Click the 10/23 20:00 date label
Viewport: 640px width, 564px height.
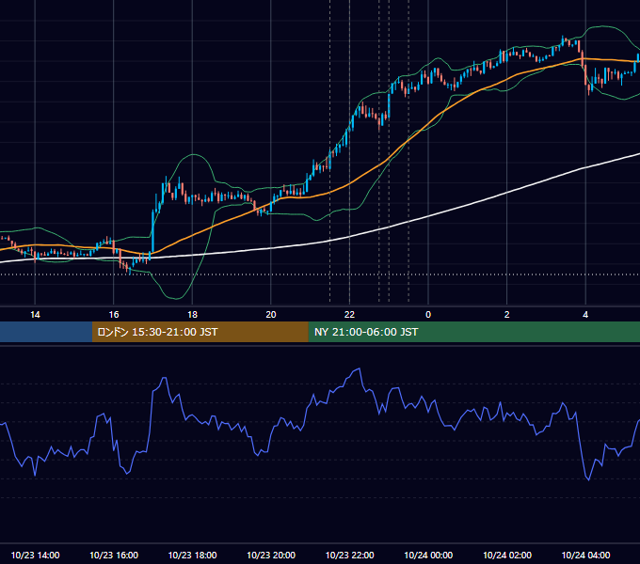click(271, 555)
